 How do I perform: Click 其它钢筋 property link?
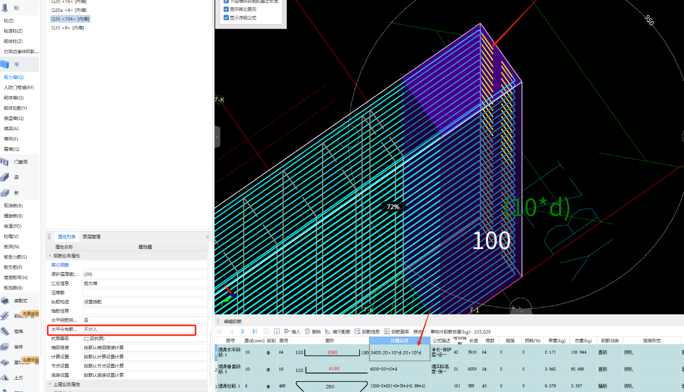click(x=60, y=265)
